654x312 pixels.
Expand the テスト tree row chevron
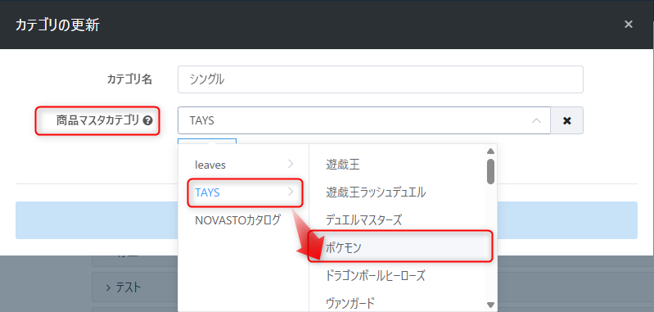[109, 287]
